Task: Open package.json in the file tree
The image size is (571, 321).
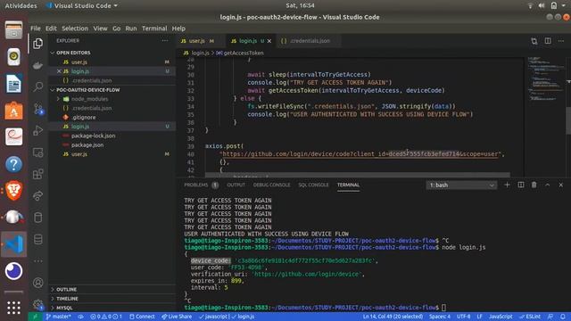Action: tap(87, 144)
